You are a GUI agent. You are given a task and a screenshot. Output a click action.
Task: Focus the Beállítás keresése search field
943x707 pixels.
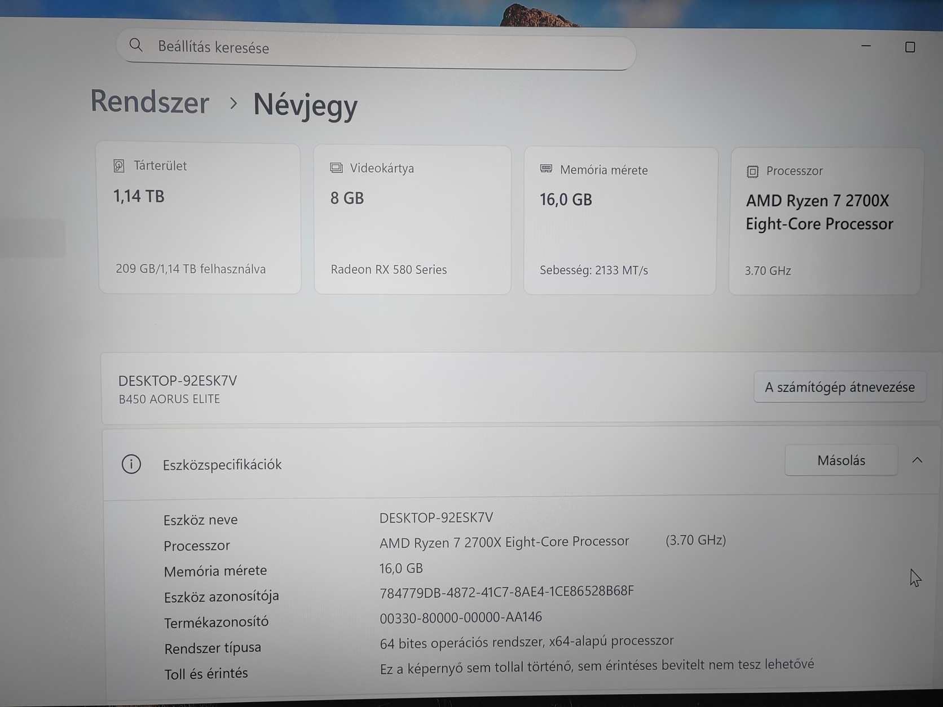[x=376, y=50]
